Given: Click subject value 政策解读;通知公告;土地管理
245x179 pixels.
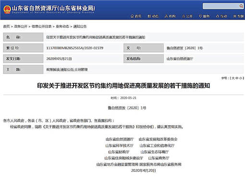Looking at the screenshot, I should (x=67, y=69).
